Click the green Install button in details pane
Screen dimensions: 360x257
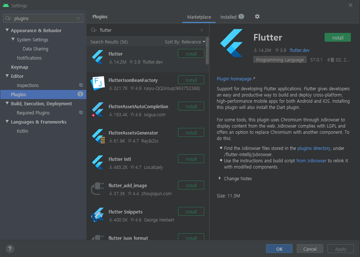[337, 38]
